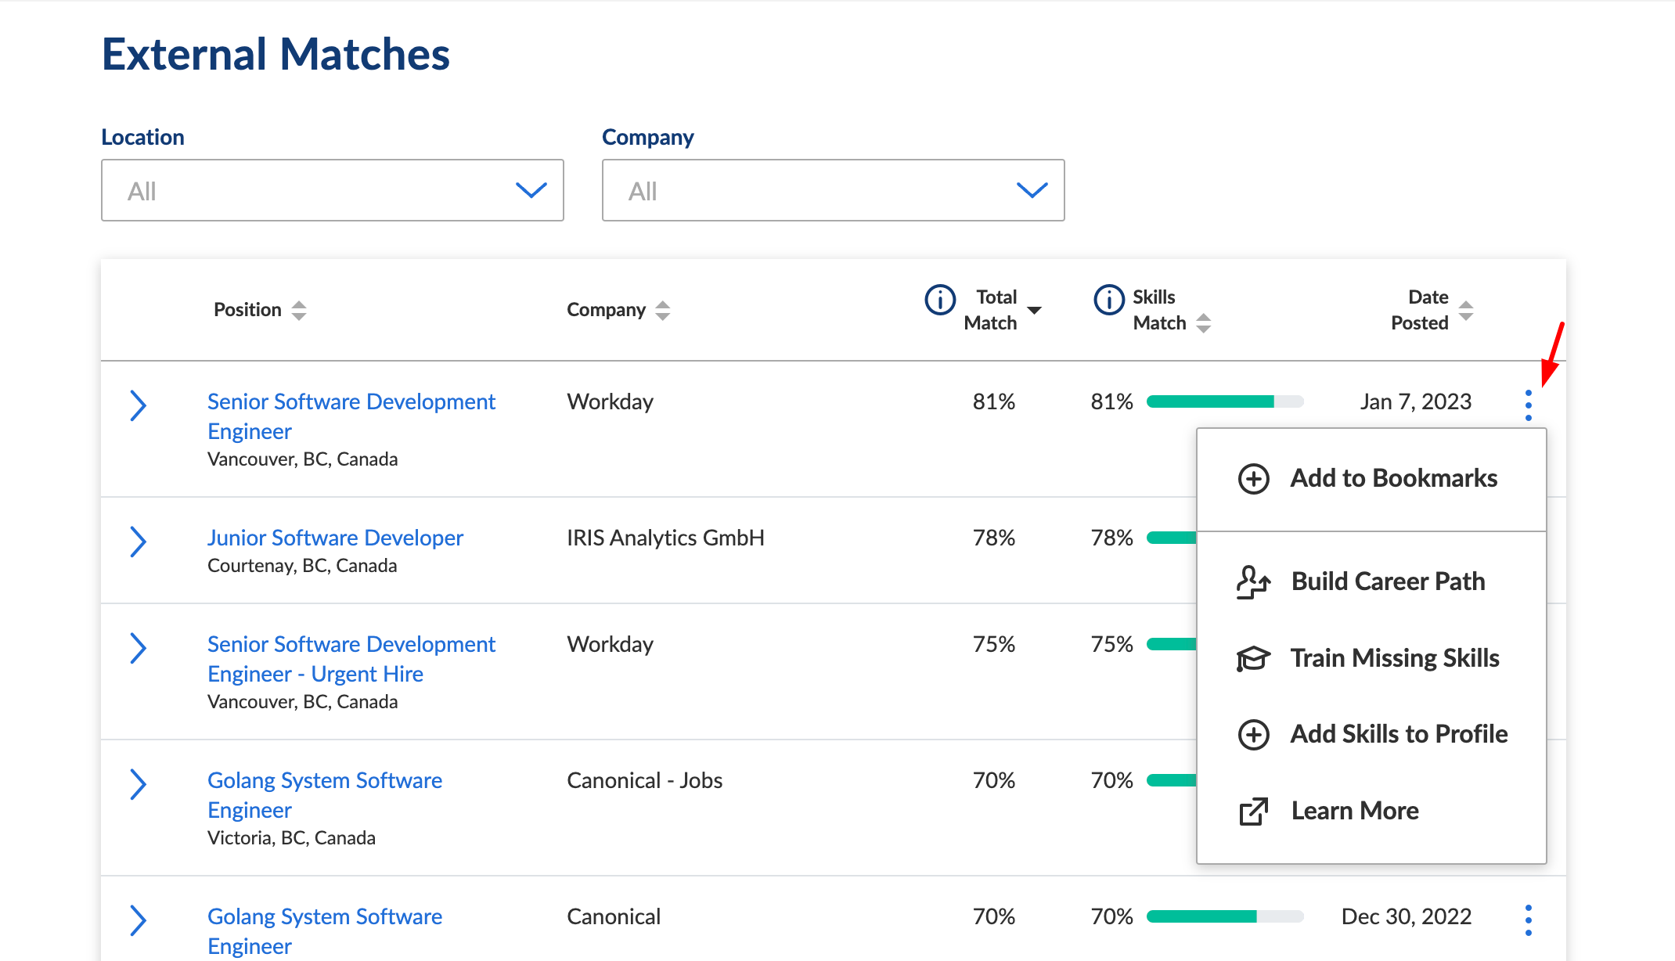
Task: Click the 78% Total Match value
Action: 993,538
